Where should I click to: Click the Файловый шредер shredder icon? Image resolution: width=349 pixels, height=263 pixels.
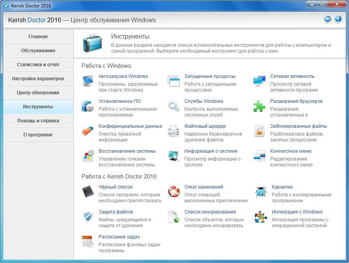coord(174,131)
